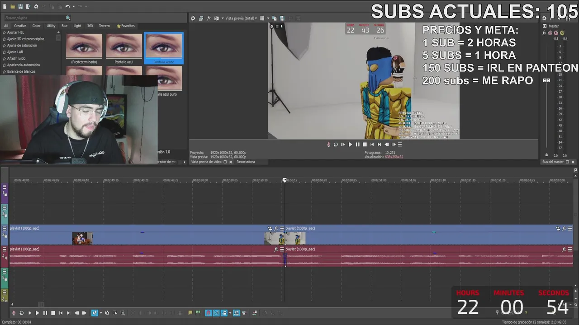The width and height of the screenshot is (579, 325).
Task: Toggle the preview overlays grid icon
Action: click(262, 18)
